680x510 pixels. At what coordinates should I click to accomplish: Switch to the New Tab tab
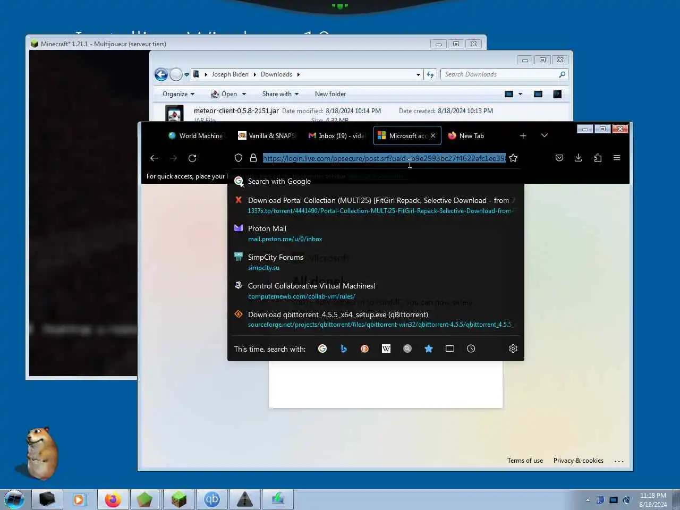[x=471, y=136]
